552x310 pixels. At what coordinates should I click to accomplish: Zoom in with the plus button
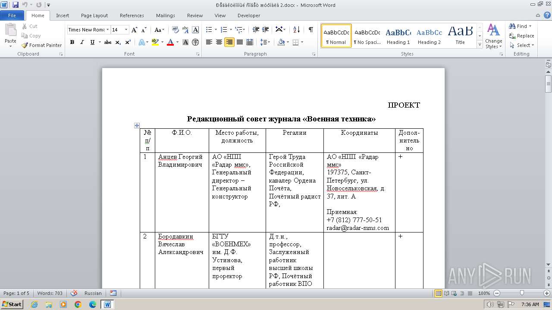[546, 293]
